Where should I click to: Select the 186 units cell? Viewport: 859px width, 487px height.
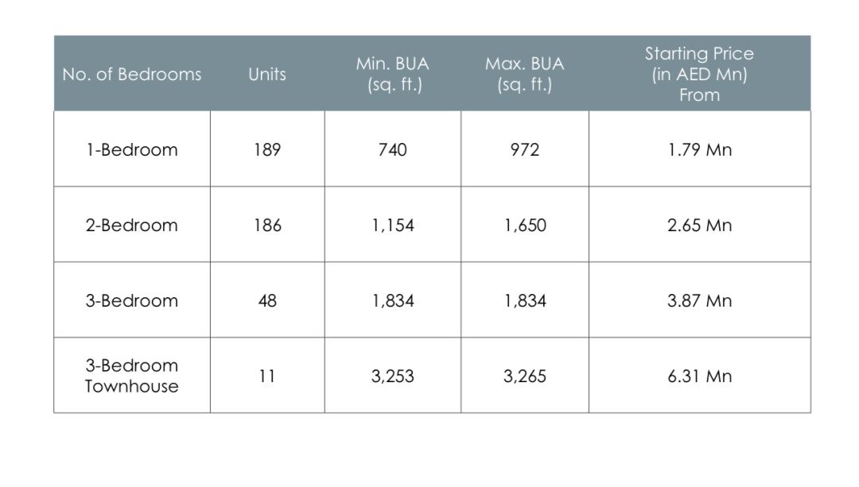pyautogui.click(x=267, y=226)
